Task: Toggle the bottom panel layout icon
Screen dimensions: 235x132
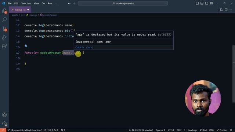Action: 202,3
